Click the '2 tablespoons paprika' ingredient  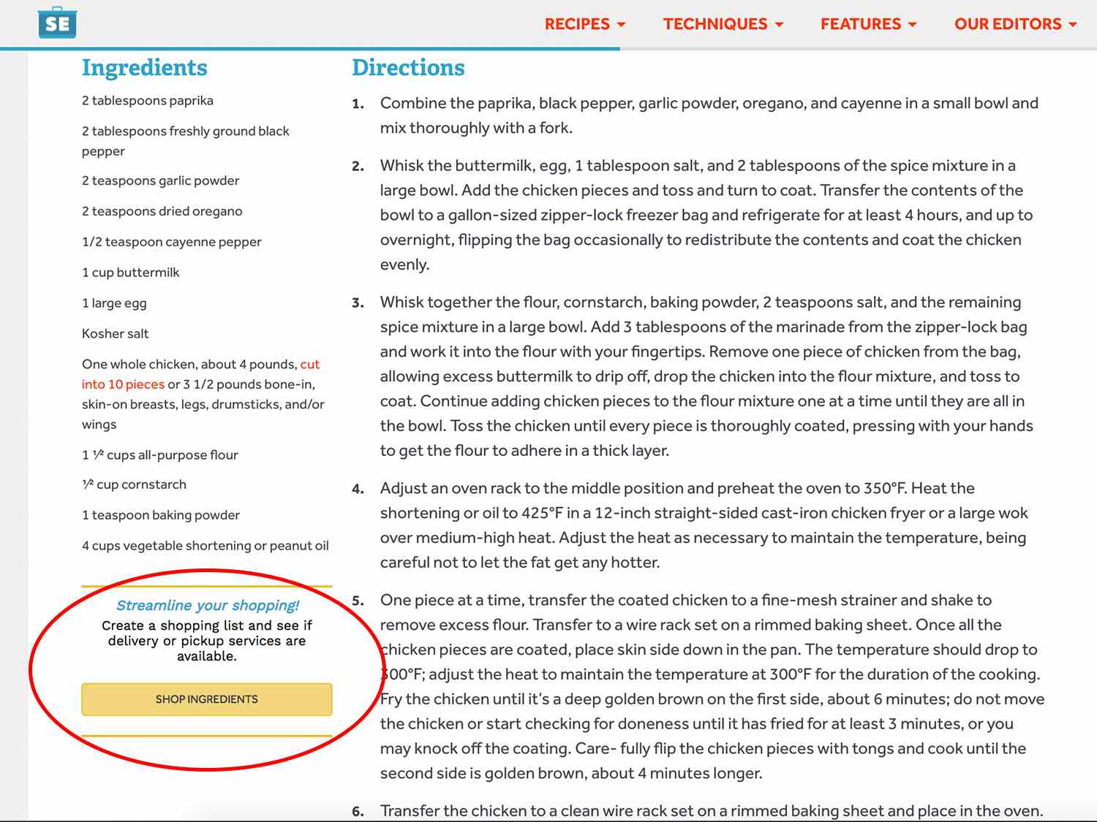148,101
